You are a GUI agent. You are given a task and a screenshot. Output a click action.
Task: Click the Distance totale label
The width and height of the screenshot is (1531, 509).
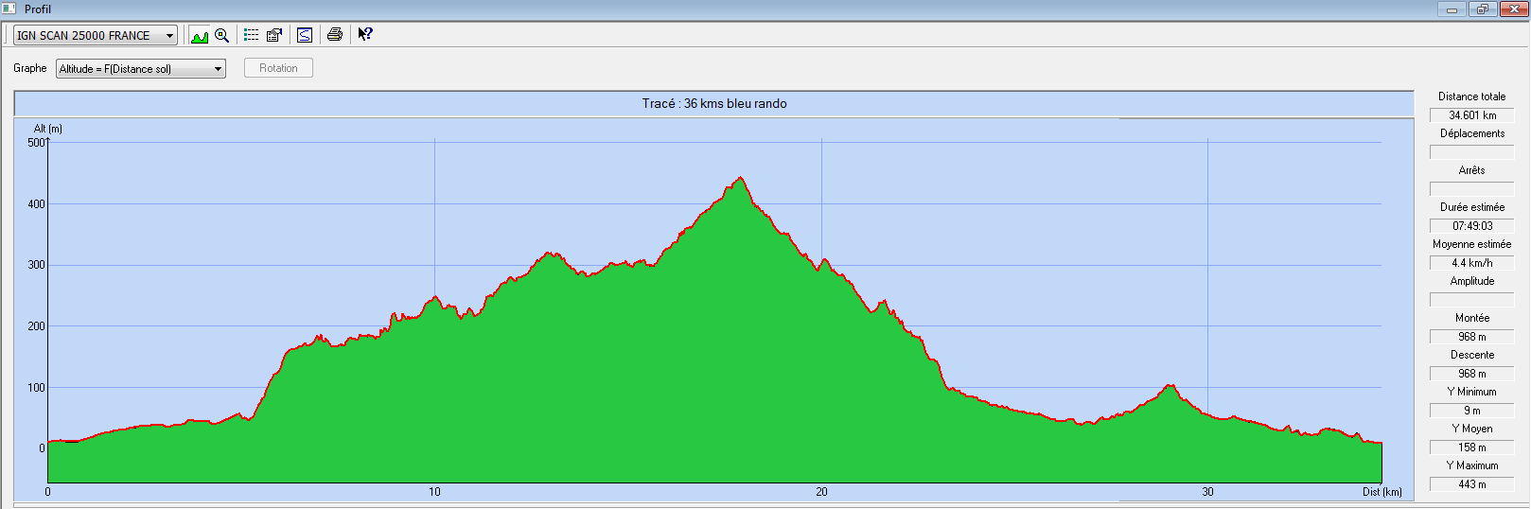click(x=1471, y=97)
